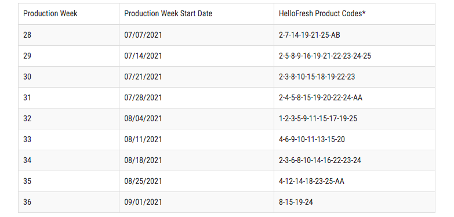Click the start date 07/07/2021

(143, 35)
